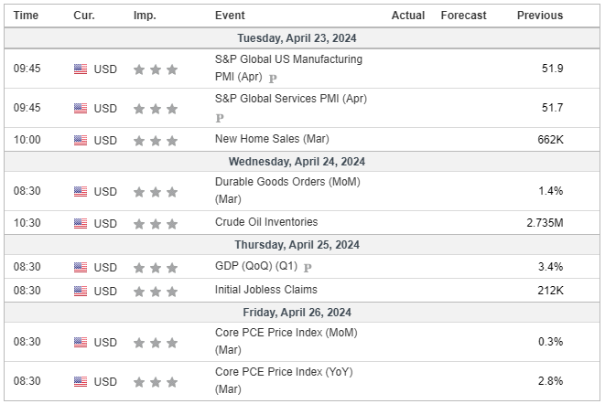Click USD in the GDP (QoQ) row

(x=105, y=268)
